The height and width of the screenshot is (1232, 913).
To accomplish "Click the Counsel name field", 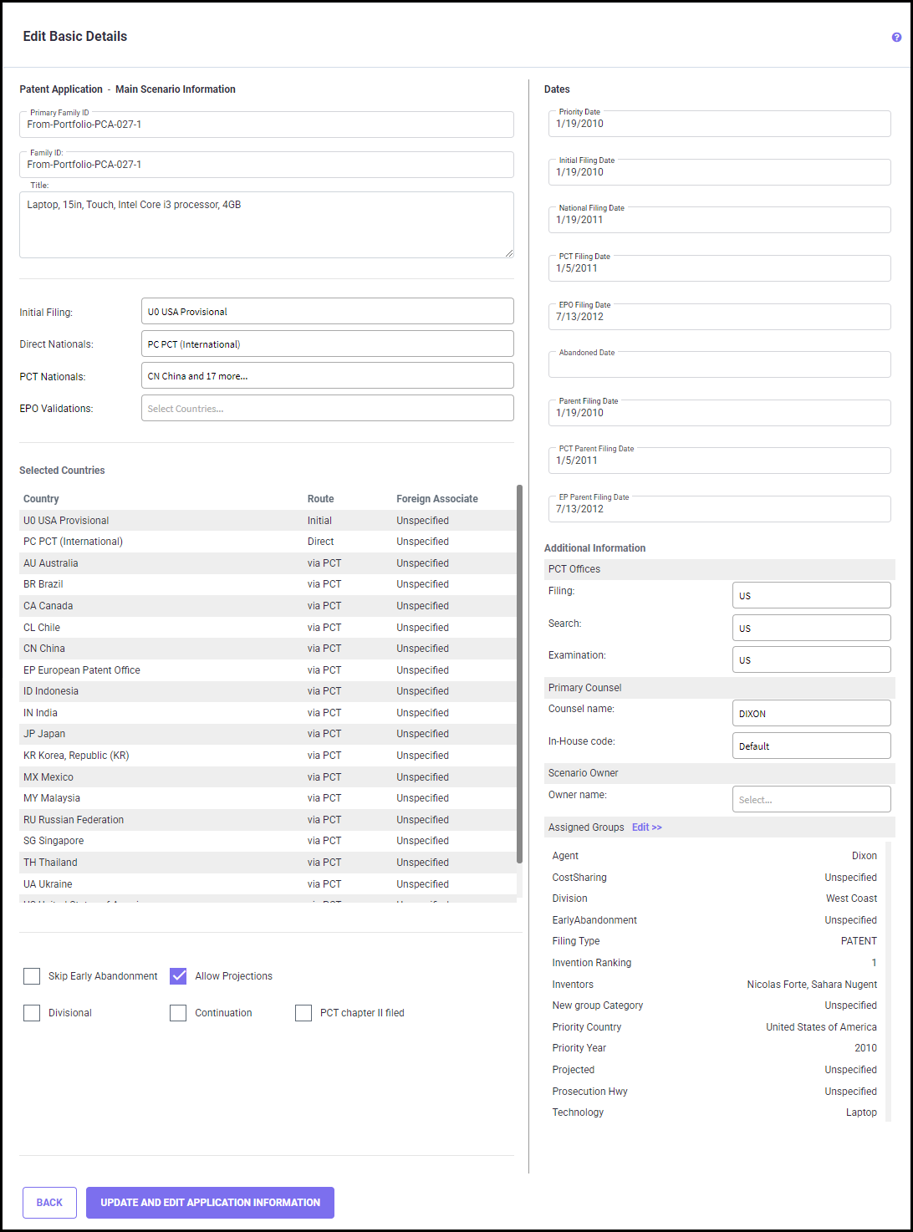I will click(x=811, y=714).
